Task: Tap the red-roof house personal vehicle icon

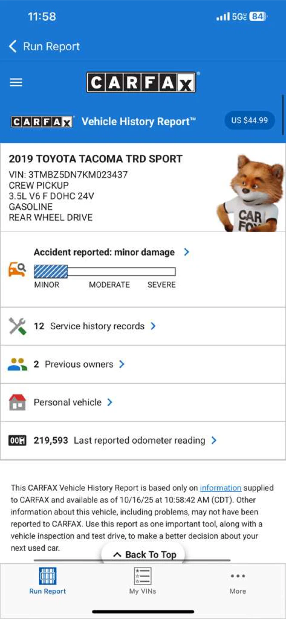Action: click(17, 402)
